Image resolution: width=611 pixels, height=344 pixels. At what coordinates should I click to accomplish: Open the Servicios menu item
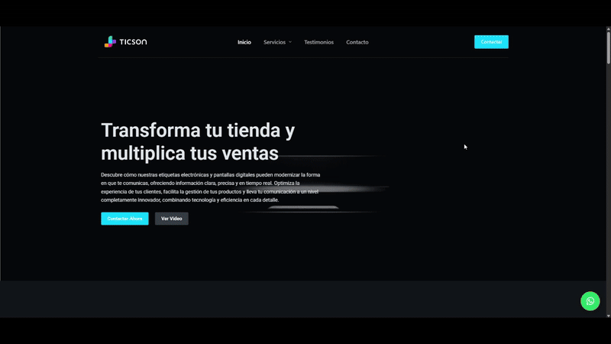coord(274,42)
